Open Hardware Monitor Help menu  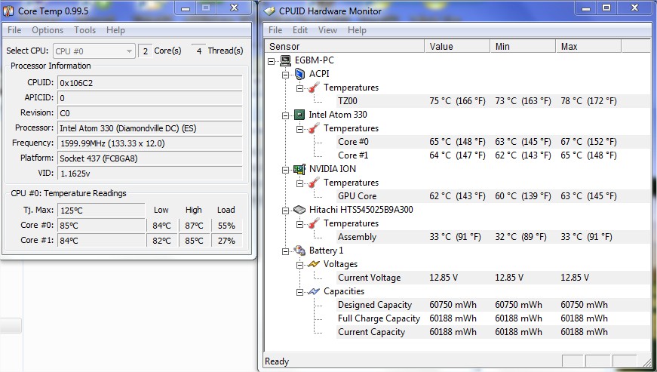[x=357, y=30]
